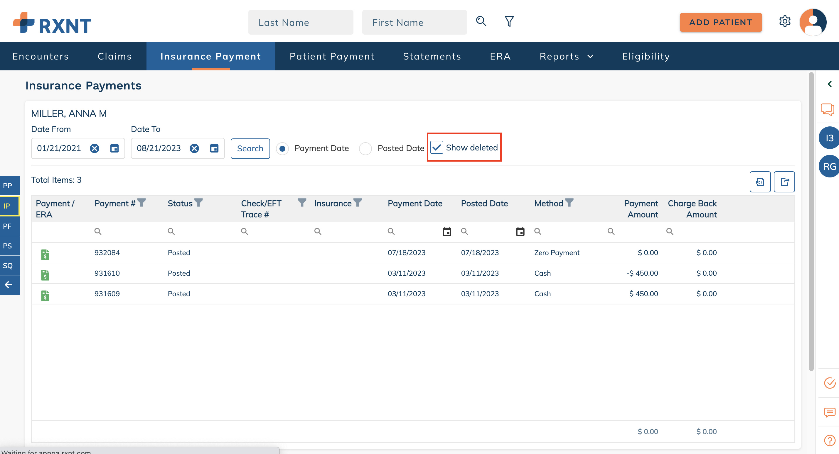
Task: Clear the Date To value
Action: click(194, 148)
